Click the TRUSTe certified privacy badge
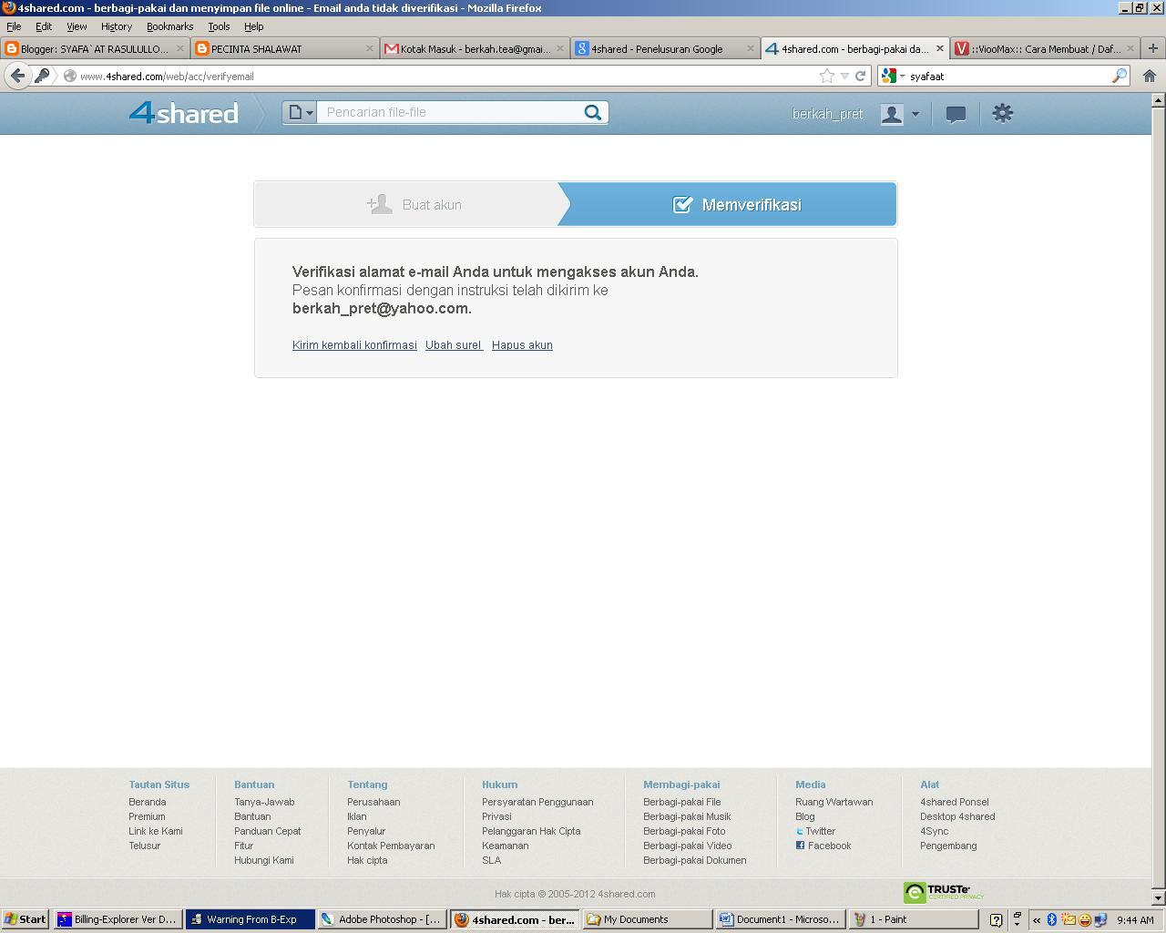Image resolution: width=1166 pixels, height=933 pixels. (944, 892)
